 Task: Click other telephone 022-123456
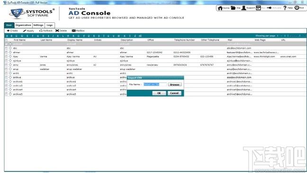(x=207, y=56)
